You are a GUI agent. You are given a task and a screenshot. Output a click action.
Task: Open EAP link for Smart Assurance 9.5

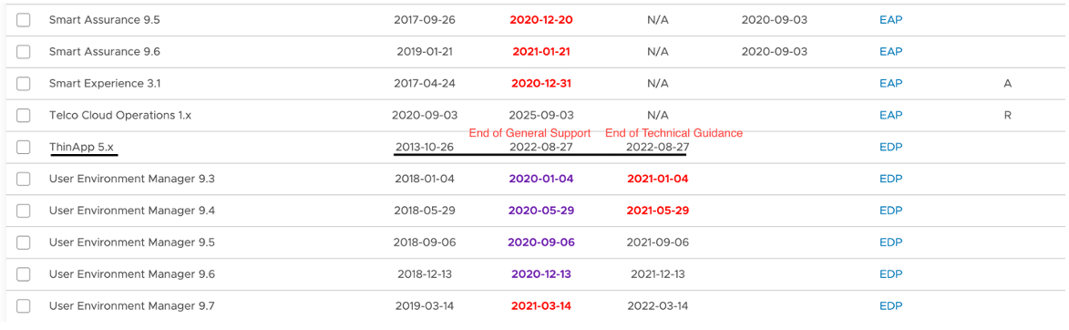coord(890,20)
